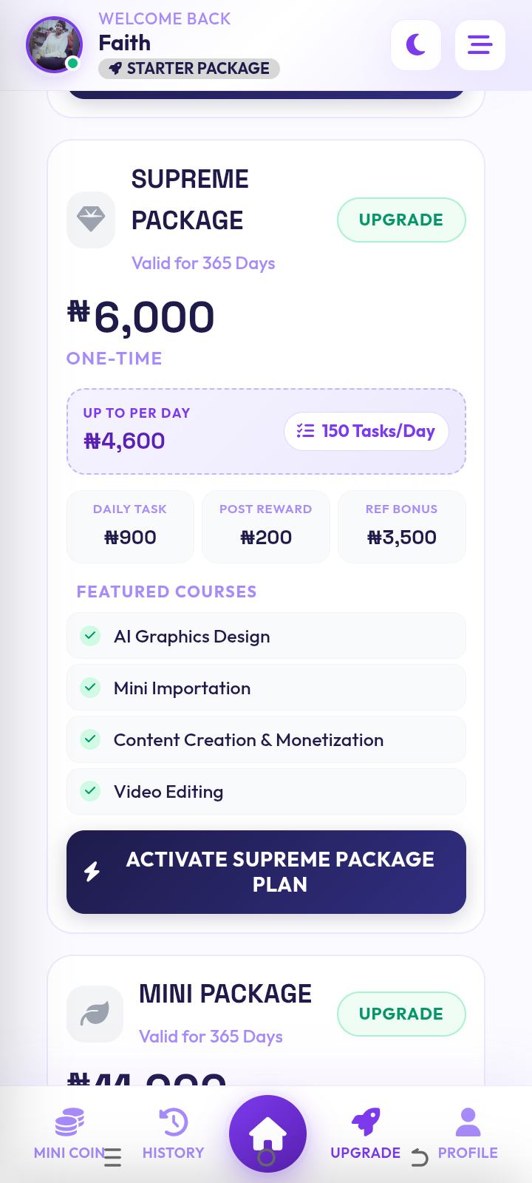The width and height of the screenshot is (532, 1183).
Task: Tap the Starter Package badge
Action: (x=189, y=69)
